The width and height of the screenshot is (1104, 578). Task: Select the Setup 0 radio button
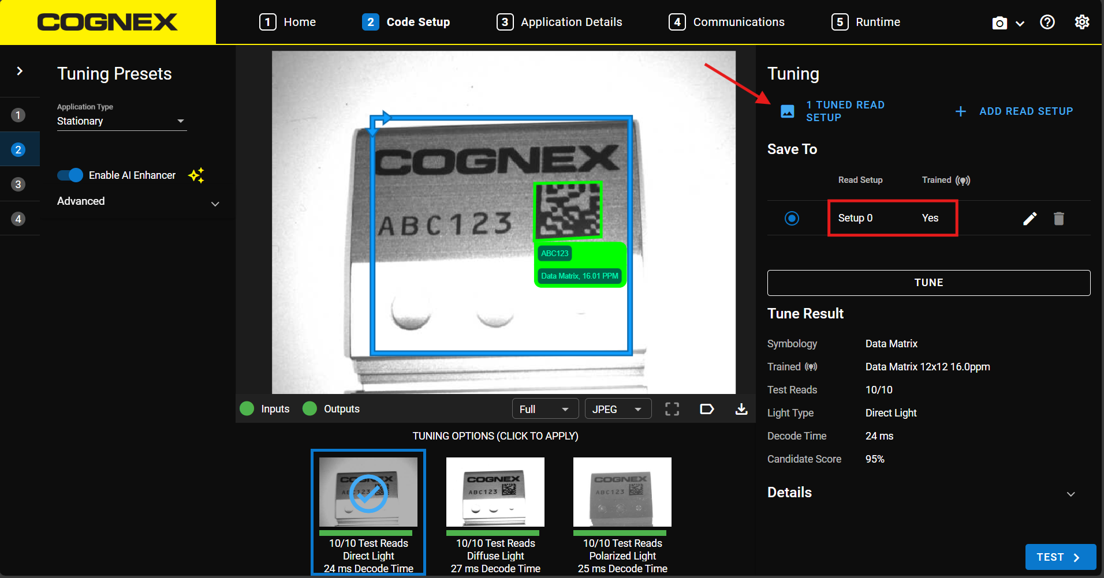point(792,218)
